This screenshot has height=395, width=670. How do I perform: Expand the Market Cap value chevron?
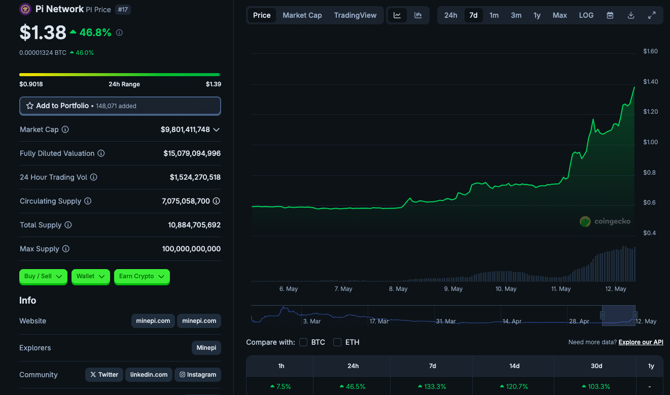point(217,129)
